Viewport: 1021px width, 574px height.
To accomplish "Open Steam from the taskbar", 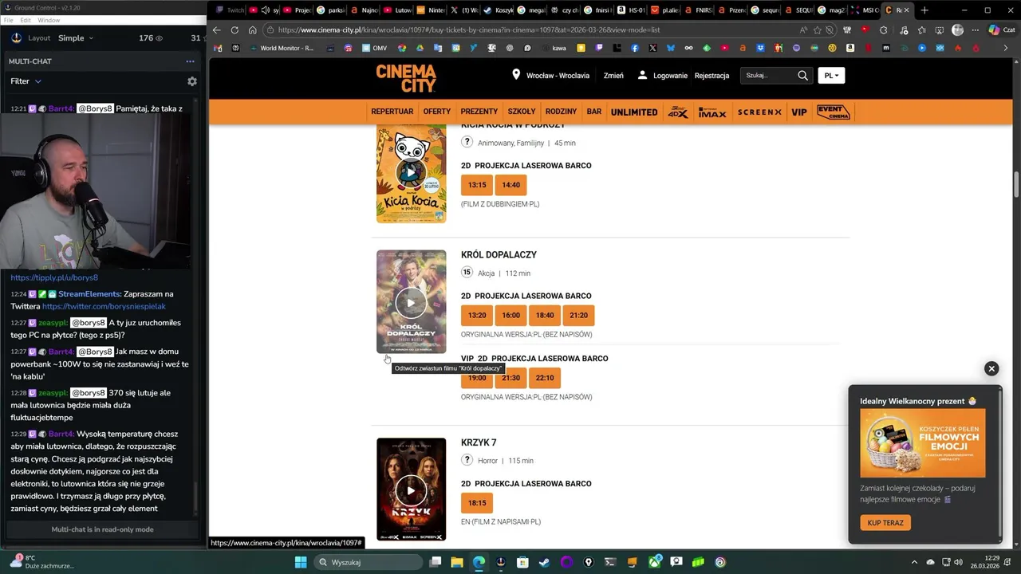I will pyautogui.click(x=544, y=562).
